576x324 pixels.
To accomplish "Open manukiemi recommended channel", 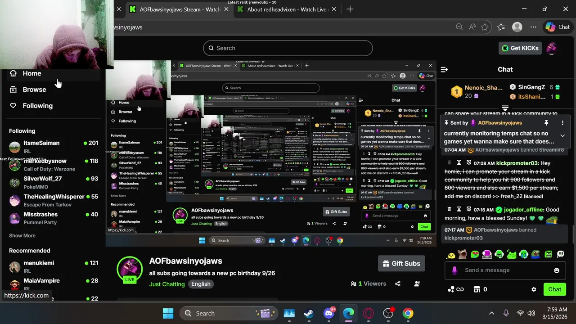I will (54, 266).
